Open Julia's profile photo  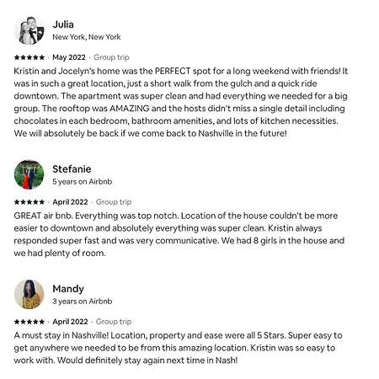[x=29, y=30]
